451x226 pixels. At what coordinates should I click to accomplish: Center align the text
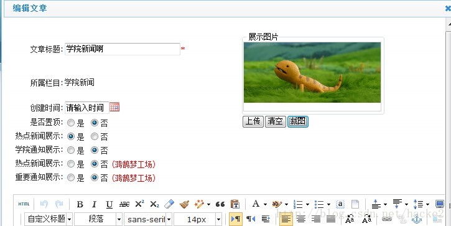(301, 220)
